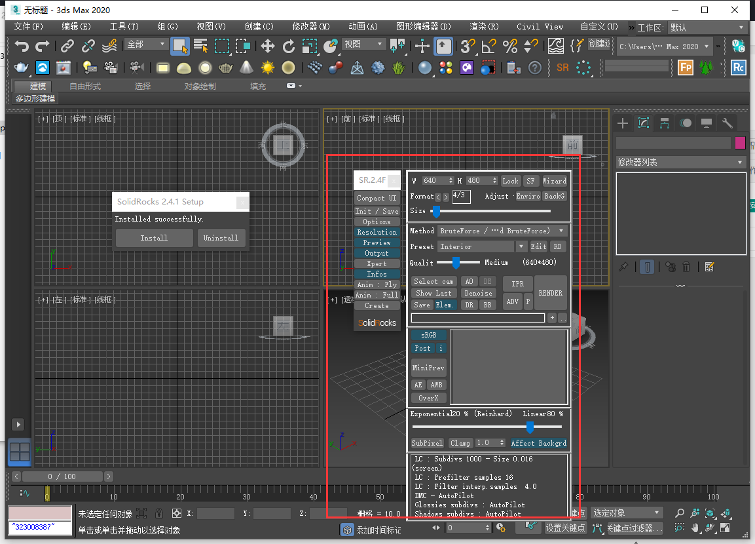Open the 文件(F) menu
755x544 pixels.
click(28, 26)
